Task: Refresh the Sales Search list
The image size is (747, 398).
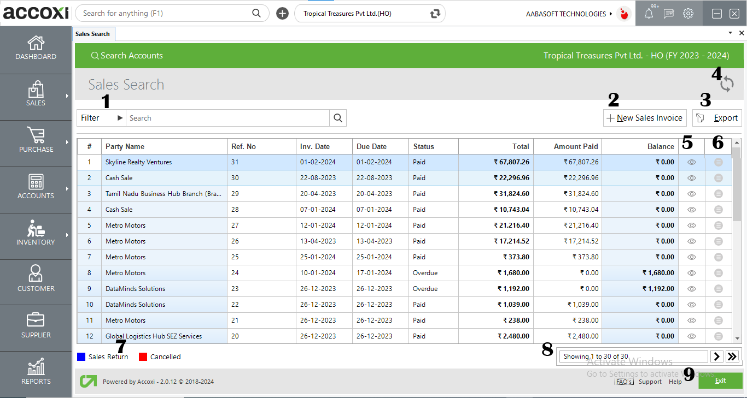Action: click(x=727, y=85)
